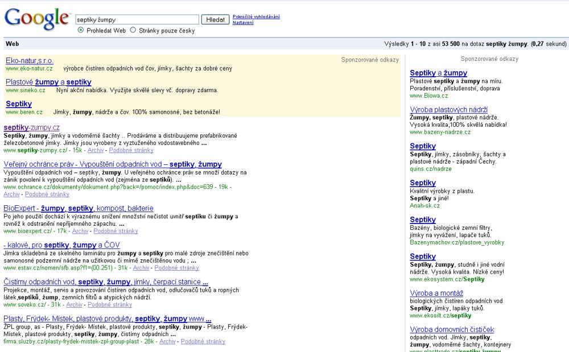This screenshot has height=352, width=569.
Task: Click the green URL www.bazeny-nadrze.cz
Action: 440,132
